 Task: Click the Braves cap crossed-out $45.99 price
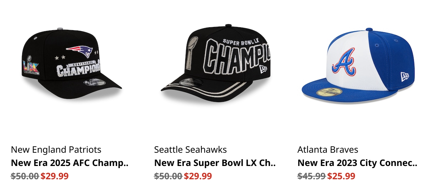click(x=311, y=176)
